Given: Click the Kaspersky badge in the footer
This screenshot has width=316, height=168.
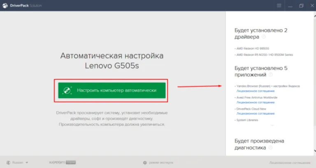Looking at the screenshot, I should point(63,162).
